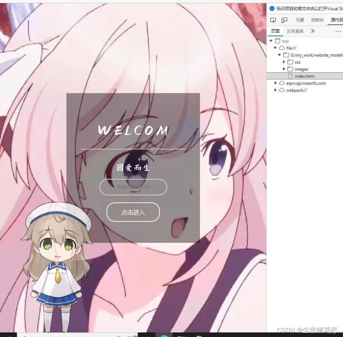The height and width of the screenshot is (337, 343).
Task: Show more source panel tabs chevron
Action: click(x=312, y=31)
